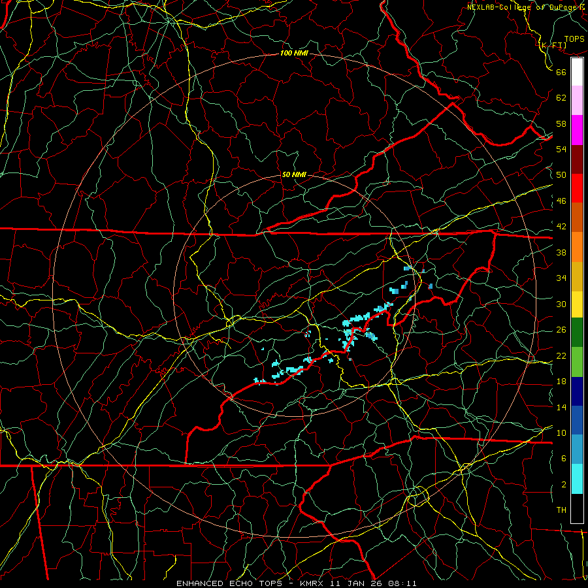Click the magenta 58 kft legend swatch
Screen dimensions: 588x588
[577, 130]
